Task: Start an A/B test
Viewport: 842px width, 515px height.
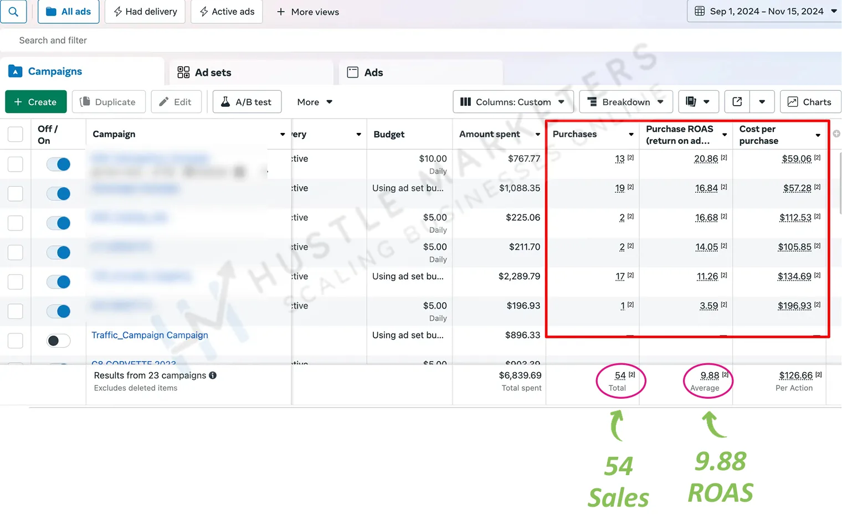Action: coord(247,102)
